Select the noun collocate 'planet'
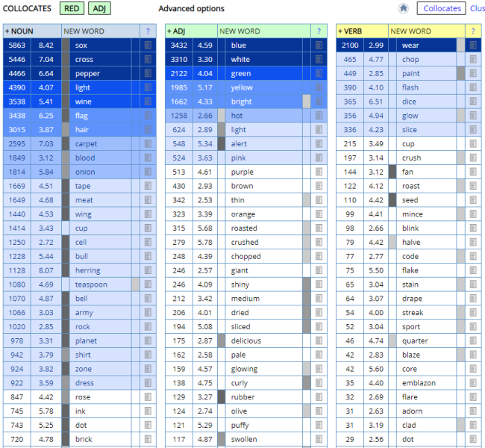This screenshot has height=448, width=485. click(86, 341)
